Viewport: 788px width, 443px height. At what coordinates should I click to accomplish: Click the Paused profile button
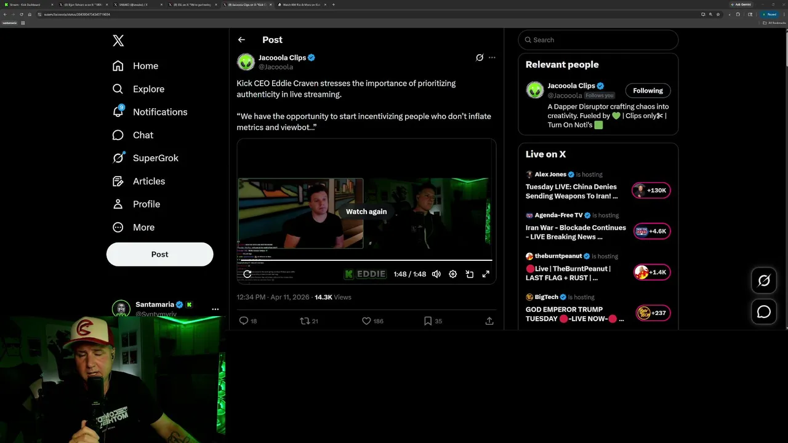click(770, 14)
